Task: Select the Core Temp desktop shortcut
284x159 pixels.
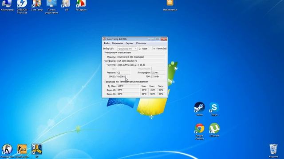Action: click(36, 5)
